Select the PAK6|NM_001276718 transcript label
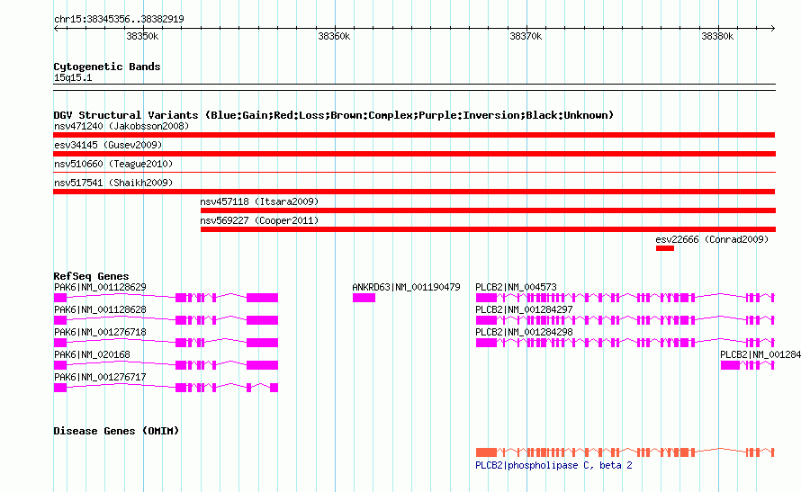 [100, 332]
